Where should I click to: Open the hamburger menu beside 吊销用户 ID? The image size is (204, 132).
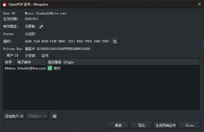point(55,116)
